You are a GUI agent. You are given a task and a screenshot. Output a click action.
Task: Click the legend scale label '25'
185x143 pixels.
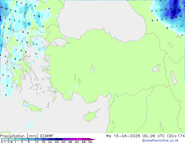pyautogui.click(x=57, y=142)
